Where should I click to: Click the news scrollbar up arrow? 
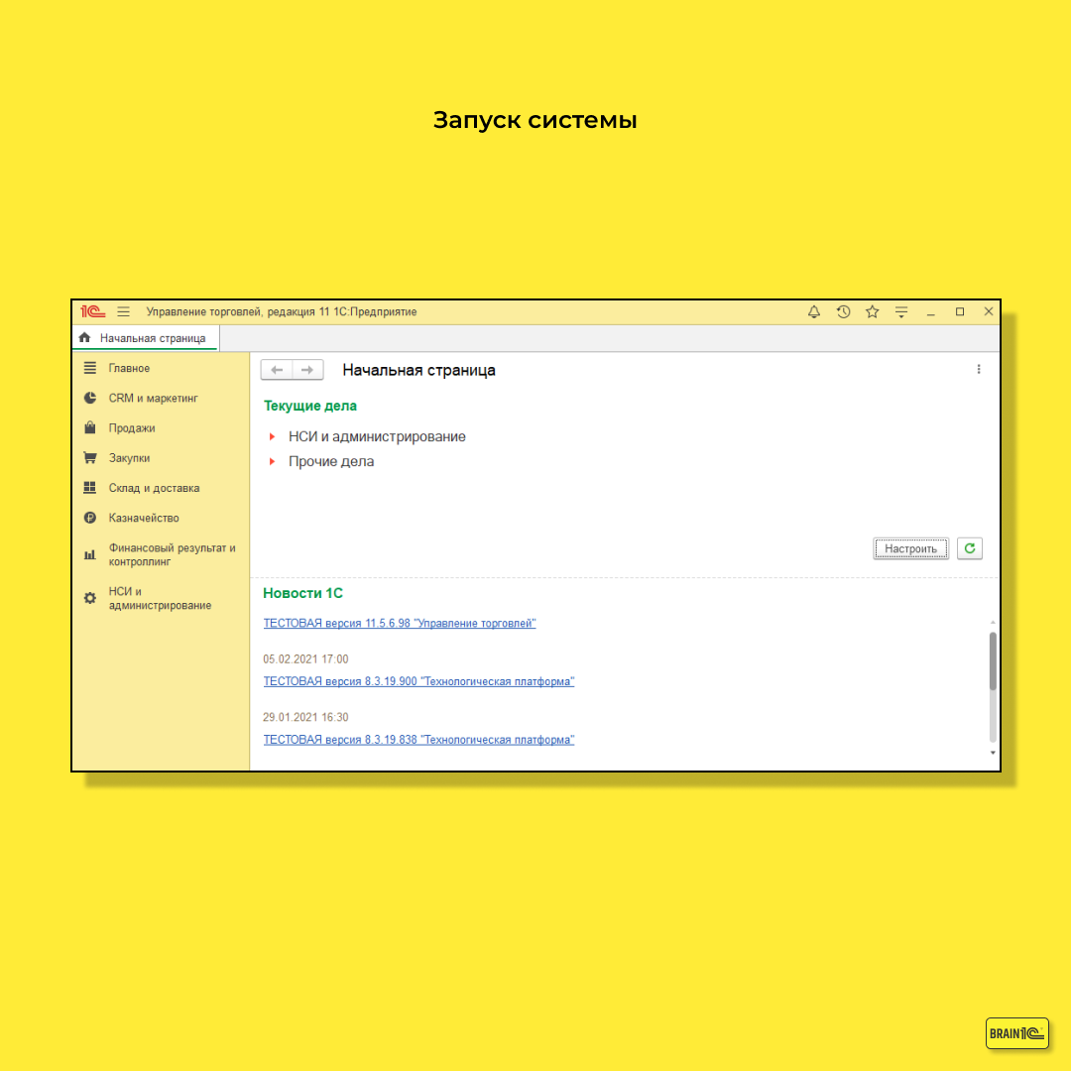[993, 622]
